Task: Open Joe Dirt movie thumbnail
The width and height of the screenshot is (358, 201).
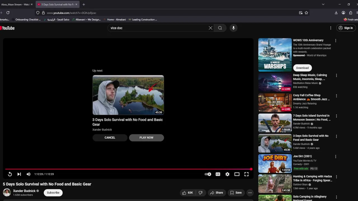Action: 275,164
